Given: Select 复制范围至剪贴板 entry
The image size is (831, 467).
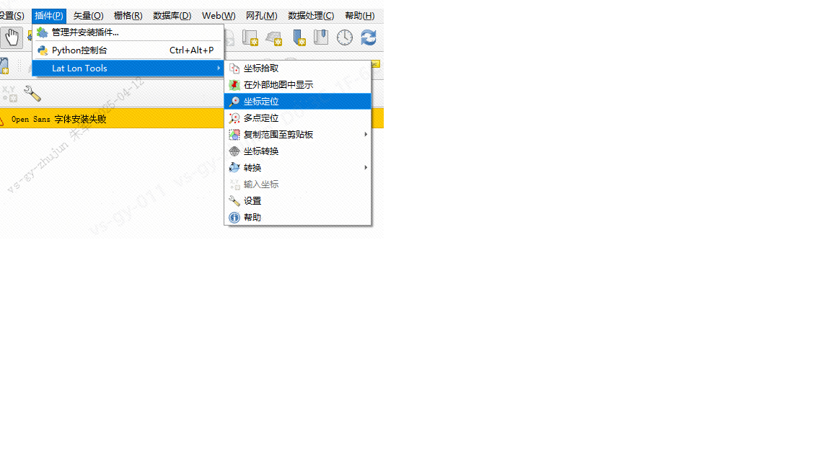Looking at the screenshot, I should pos(297,135).
